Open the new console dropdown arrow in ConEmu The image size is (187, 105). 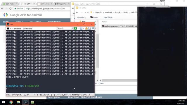click(78, 28)
